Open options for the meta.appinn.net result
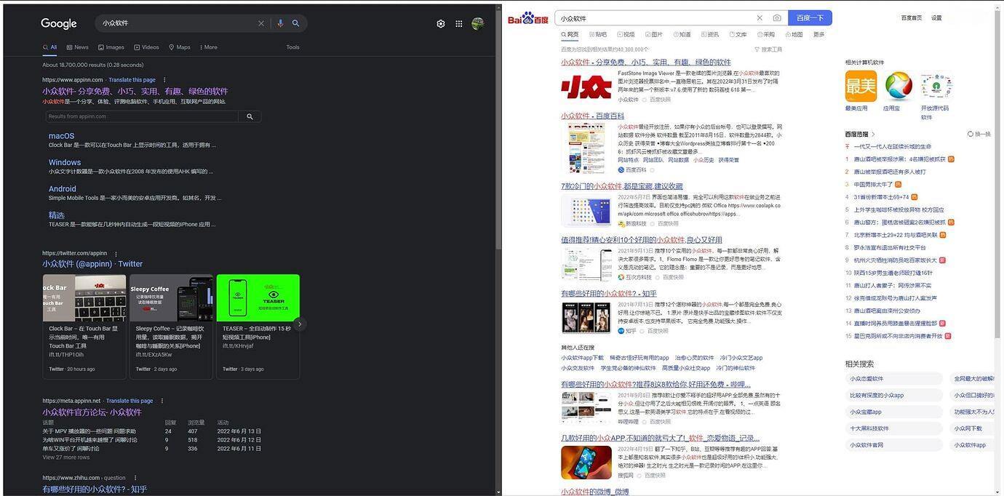Image resolution: width=1004 pixels, height=496 pixels. click(x=162, y=401)
